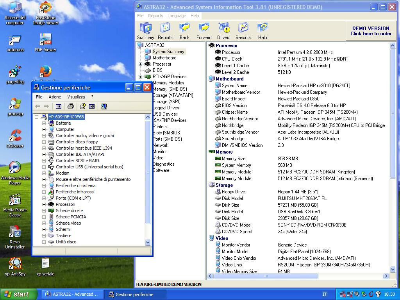Click the down arrow of device list scrollbar

(148, 242)
